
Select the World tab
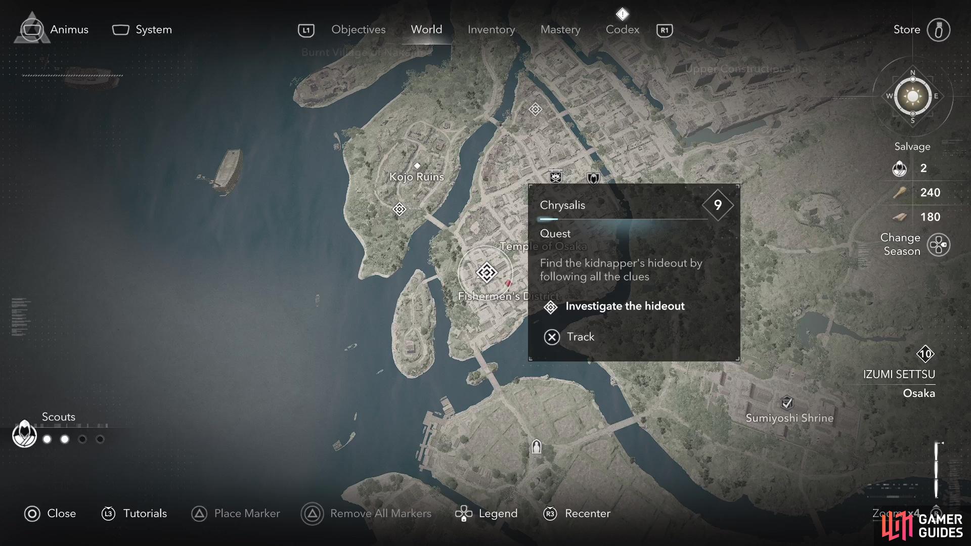click(426, 30)
